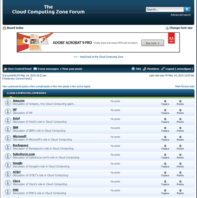Click the IBM forum status icon
Viewport: 197px width, 198px height.
coord(8,129)
